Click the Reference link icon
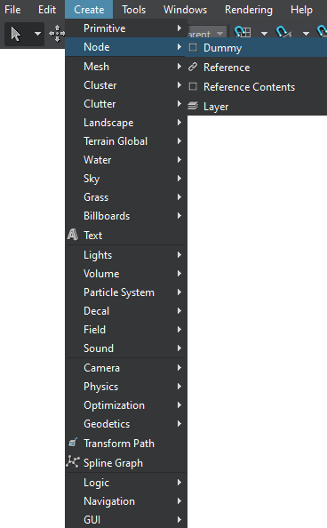The image size is (327, 528). (x=193, y=67)
